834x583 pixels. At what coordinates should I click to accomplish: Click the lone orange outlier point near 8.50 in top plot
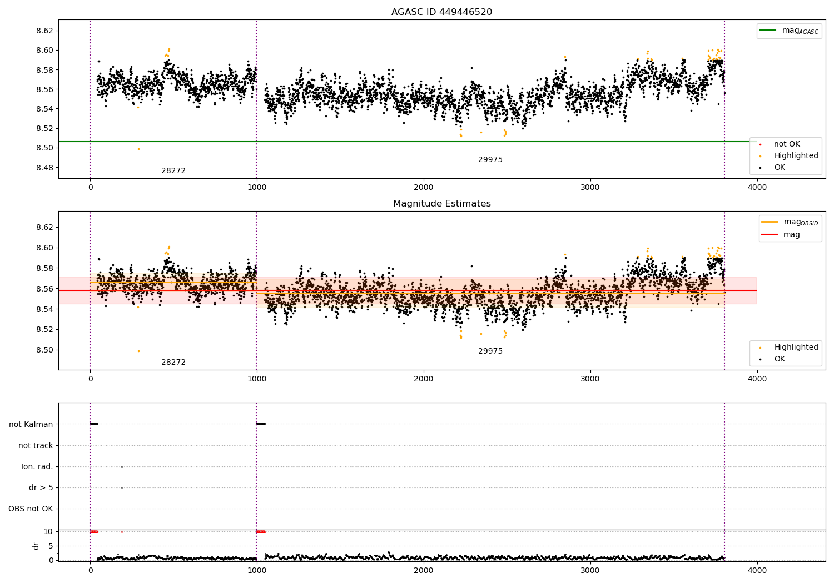click(138, 149)
